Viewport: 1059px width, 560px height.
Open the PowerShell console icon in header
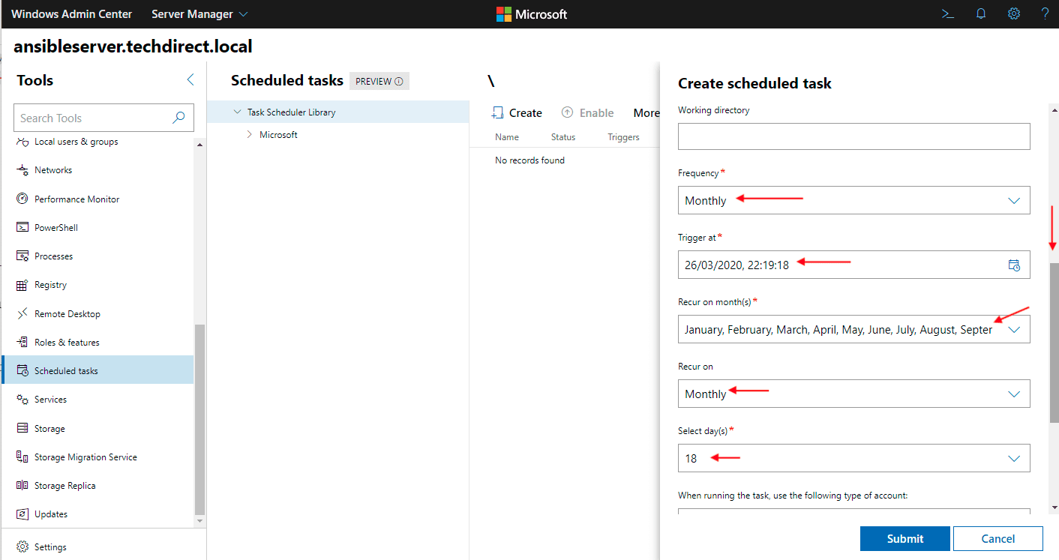coord(948,13)
